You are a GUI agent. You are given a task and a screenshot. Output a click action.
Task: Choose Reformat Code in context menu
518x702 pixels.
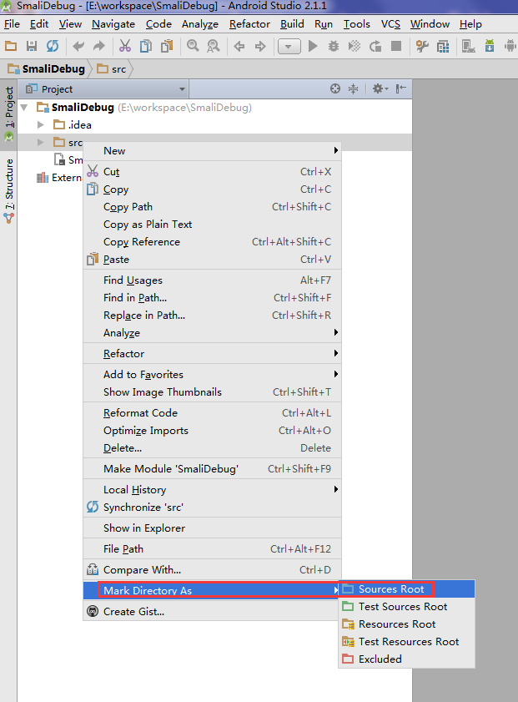tap(212, 413)
